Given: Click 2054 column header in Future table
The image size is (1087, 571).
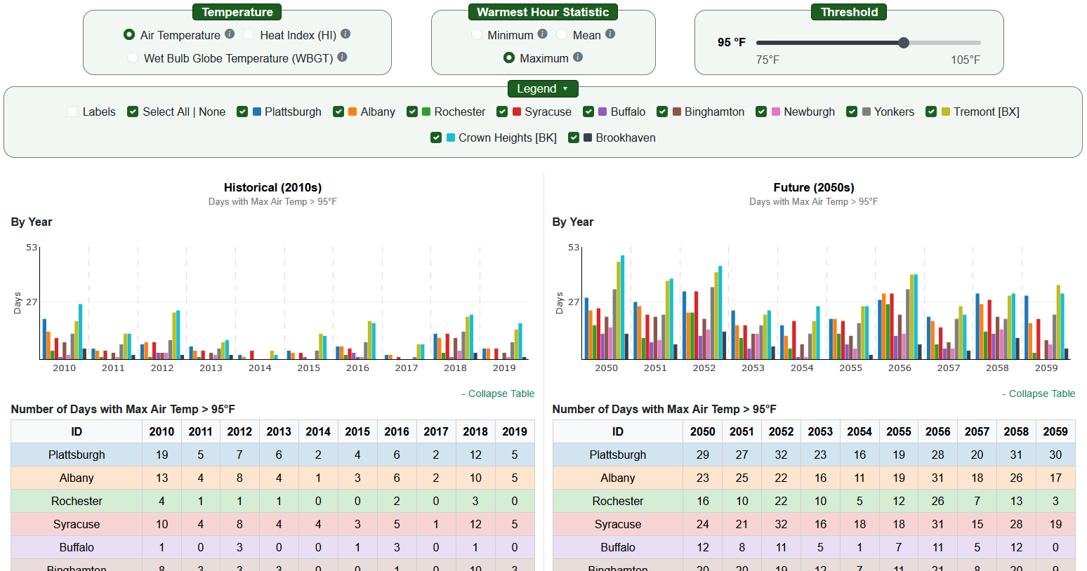Looking at the screenshot, I should click(x=859, y=431).
